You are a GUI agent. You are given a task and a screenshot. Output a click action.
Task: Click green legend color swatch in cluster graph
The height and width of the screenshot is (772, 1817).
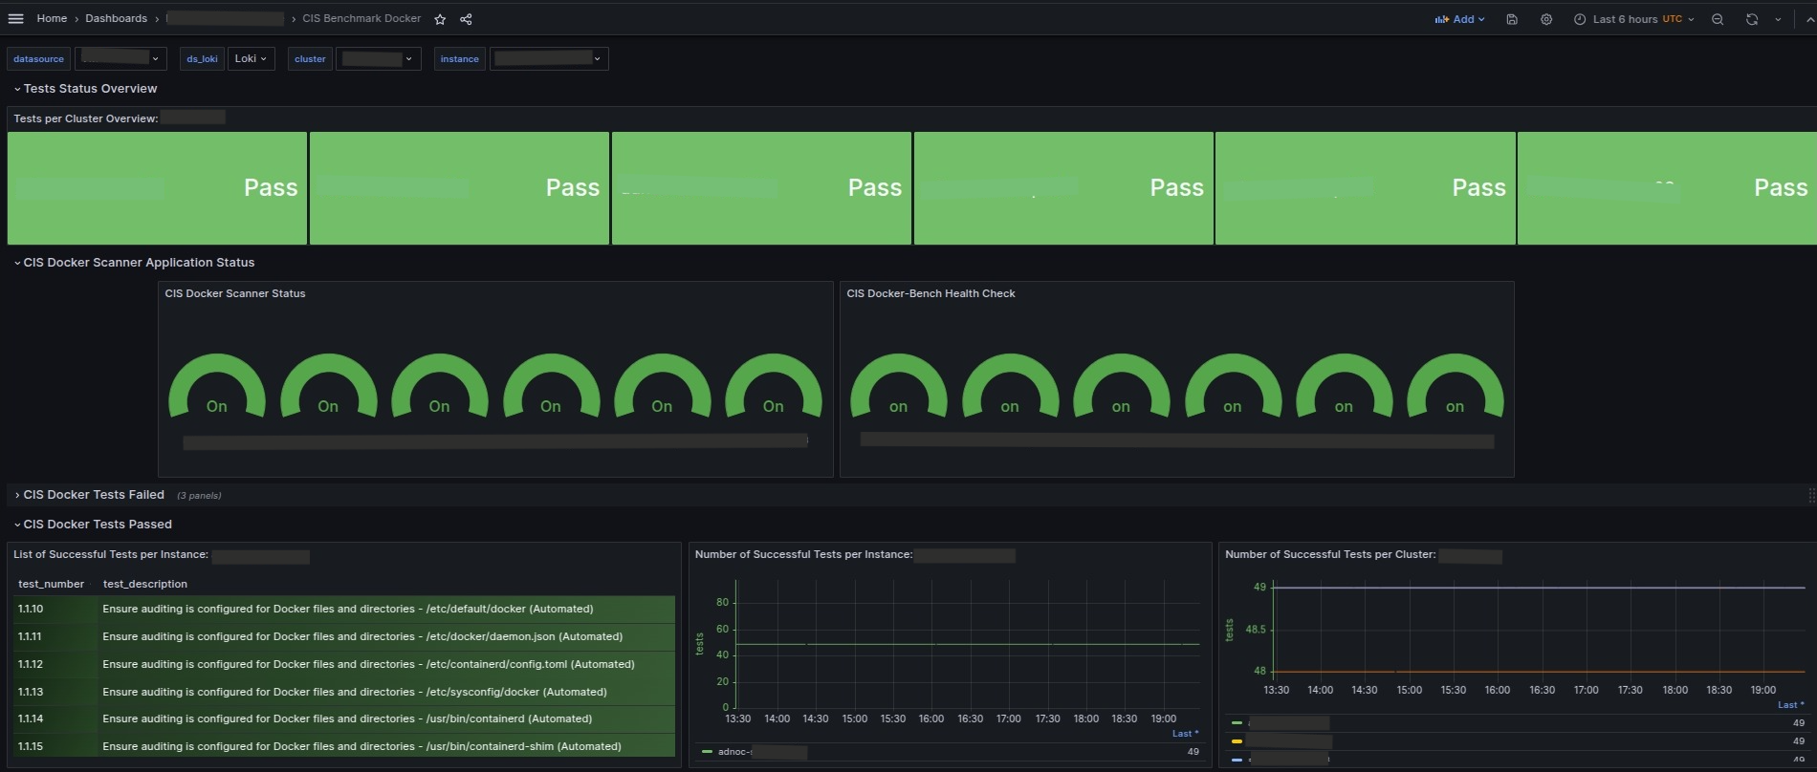coord(1237,723)
